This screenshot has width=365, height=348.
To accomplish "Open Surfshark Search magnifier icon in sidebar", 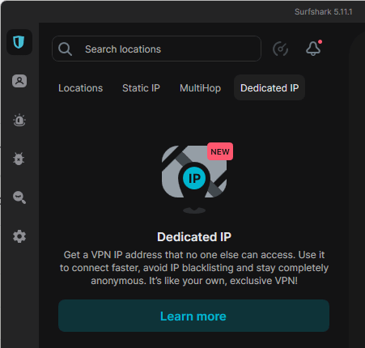I will coord(19,197).
